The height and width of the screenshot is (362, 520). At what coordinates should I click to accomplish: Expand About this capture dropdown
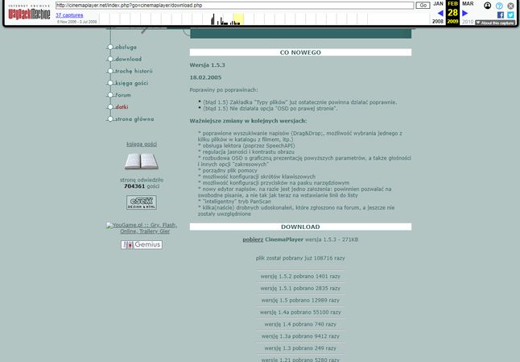(495, 23)
